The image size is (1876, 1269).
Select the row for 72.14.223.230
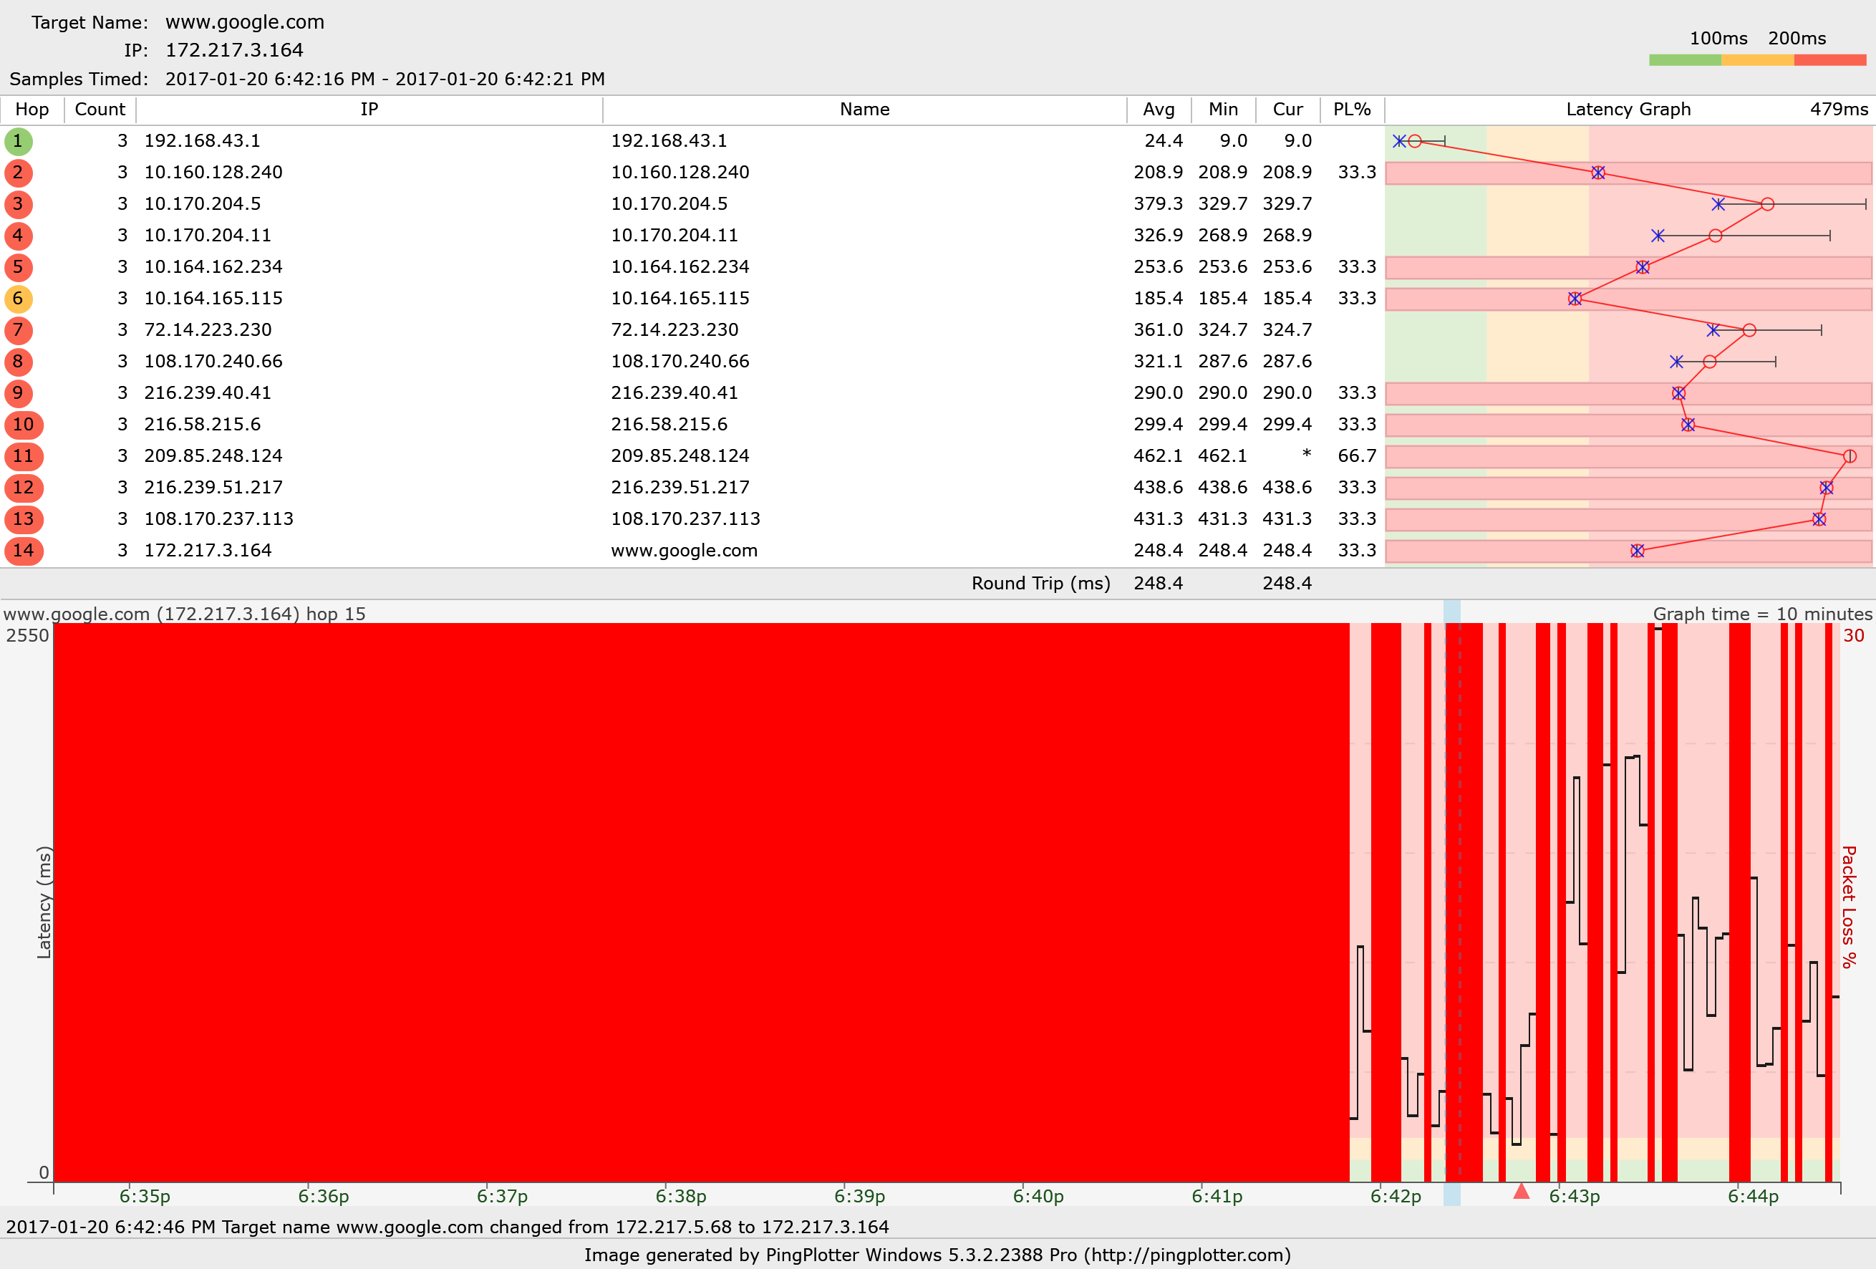coord(208,330)
